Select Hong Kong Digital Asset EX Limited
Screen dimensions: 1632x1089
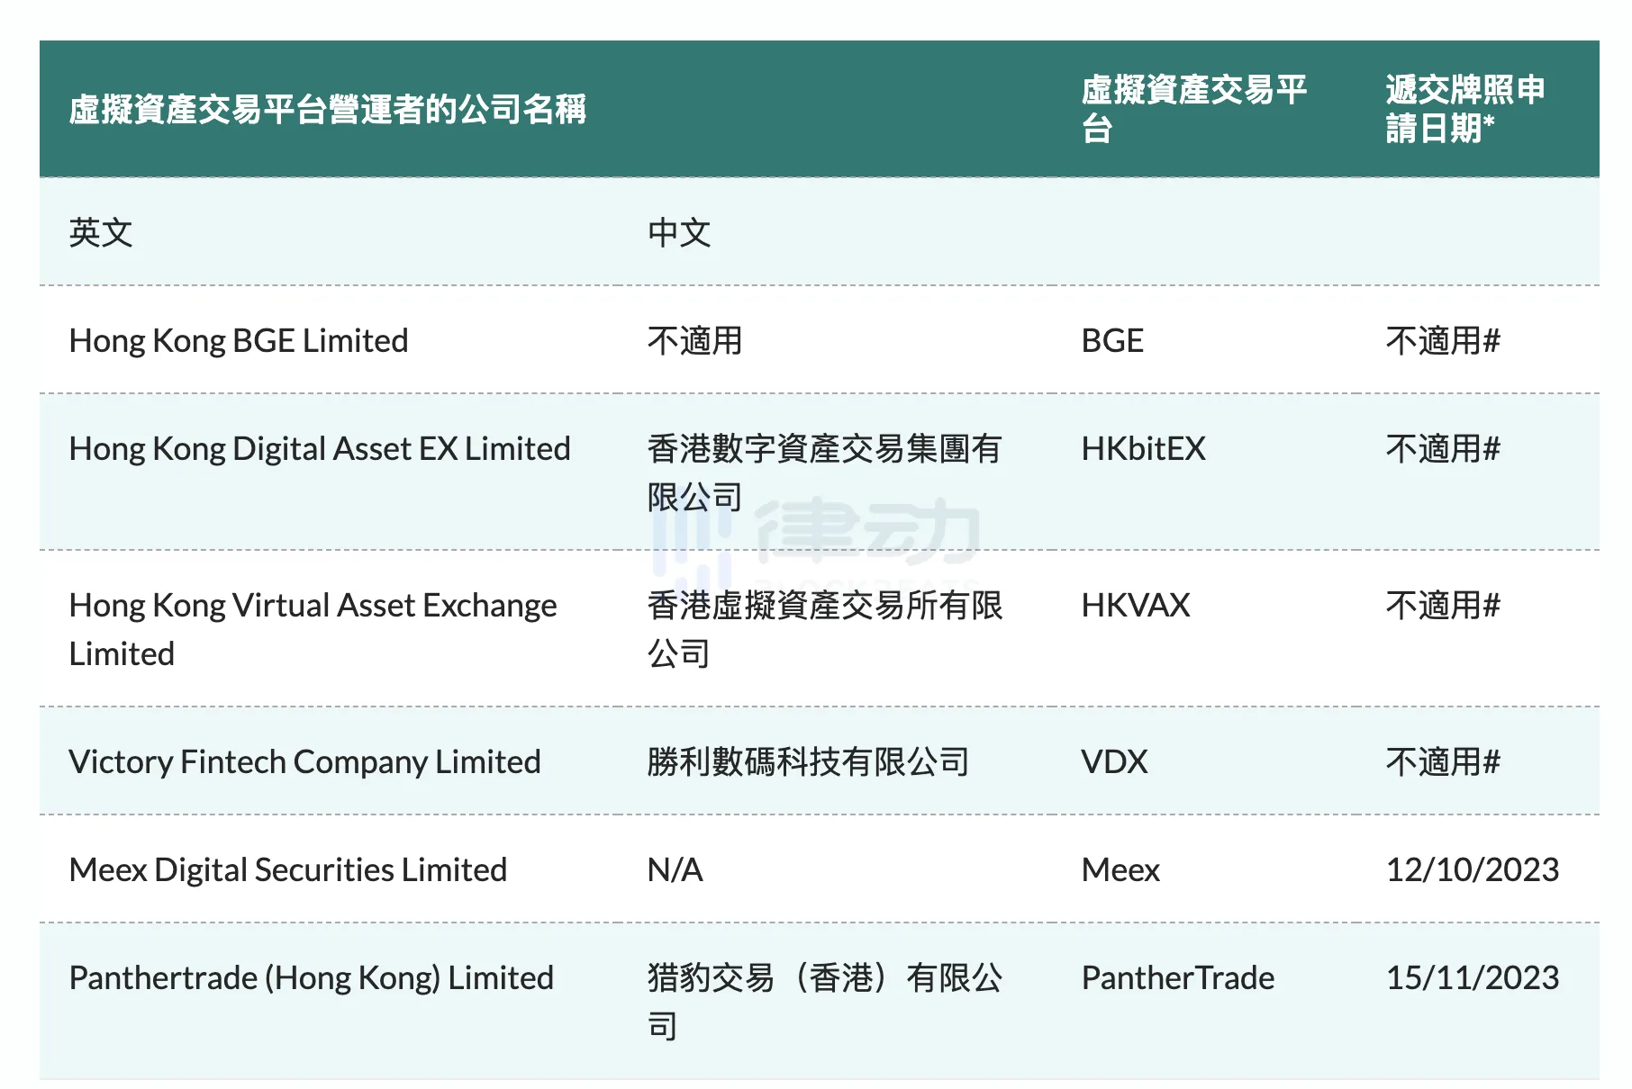(x=320, y=449)
